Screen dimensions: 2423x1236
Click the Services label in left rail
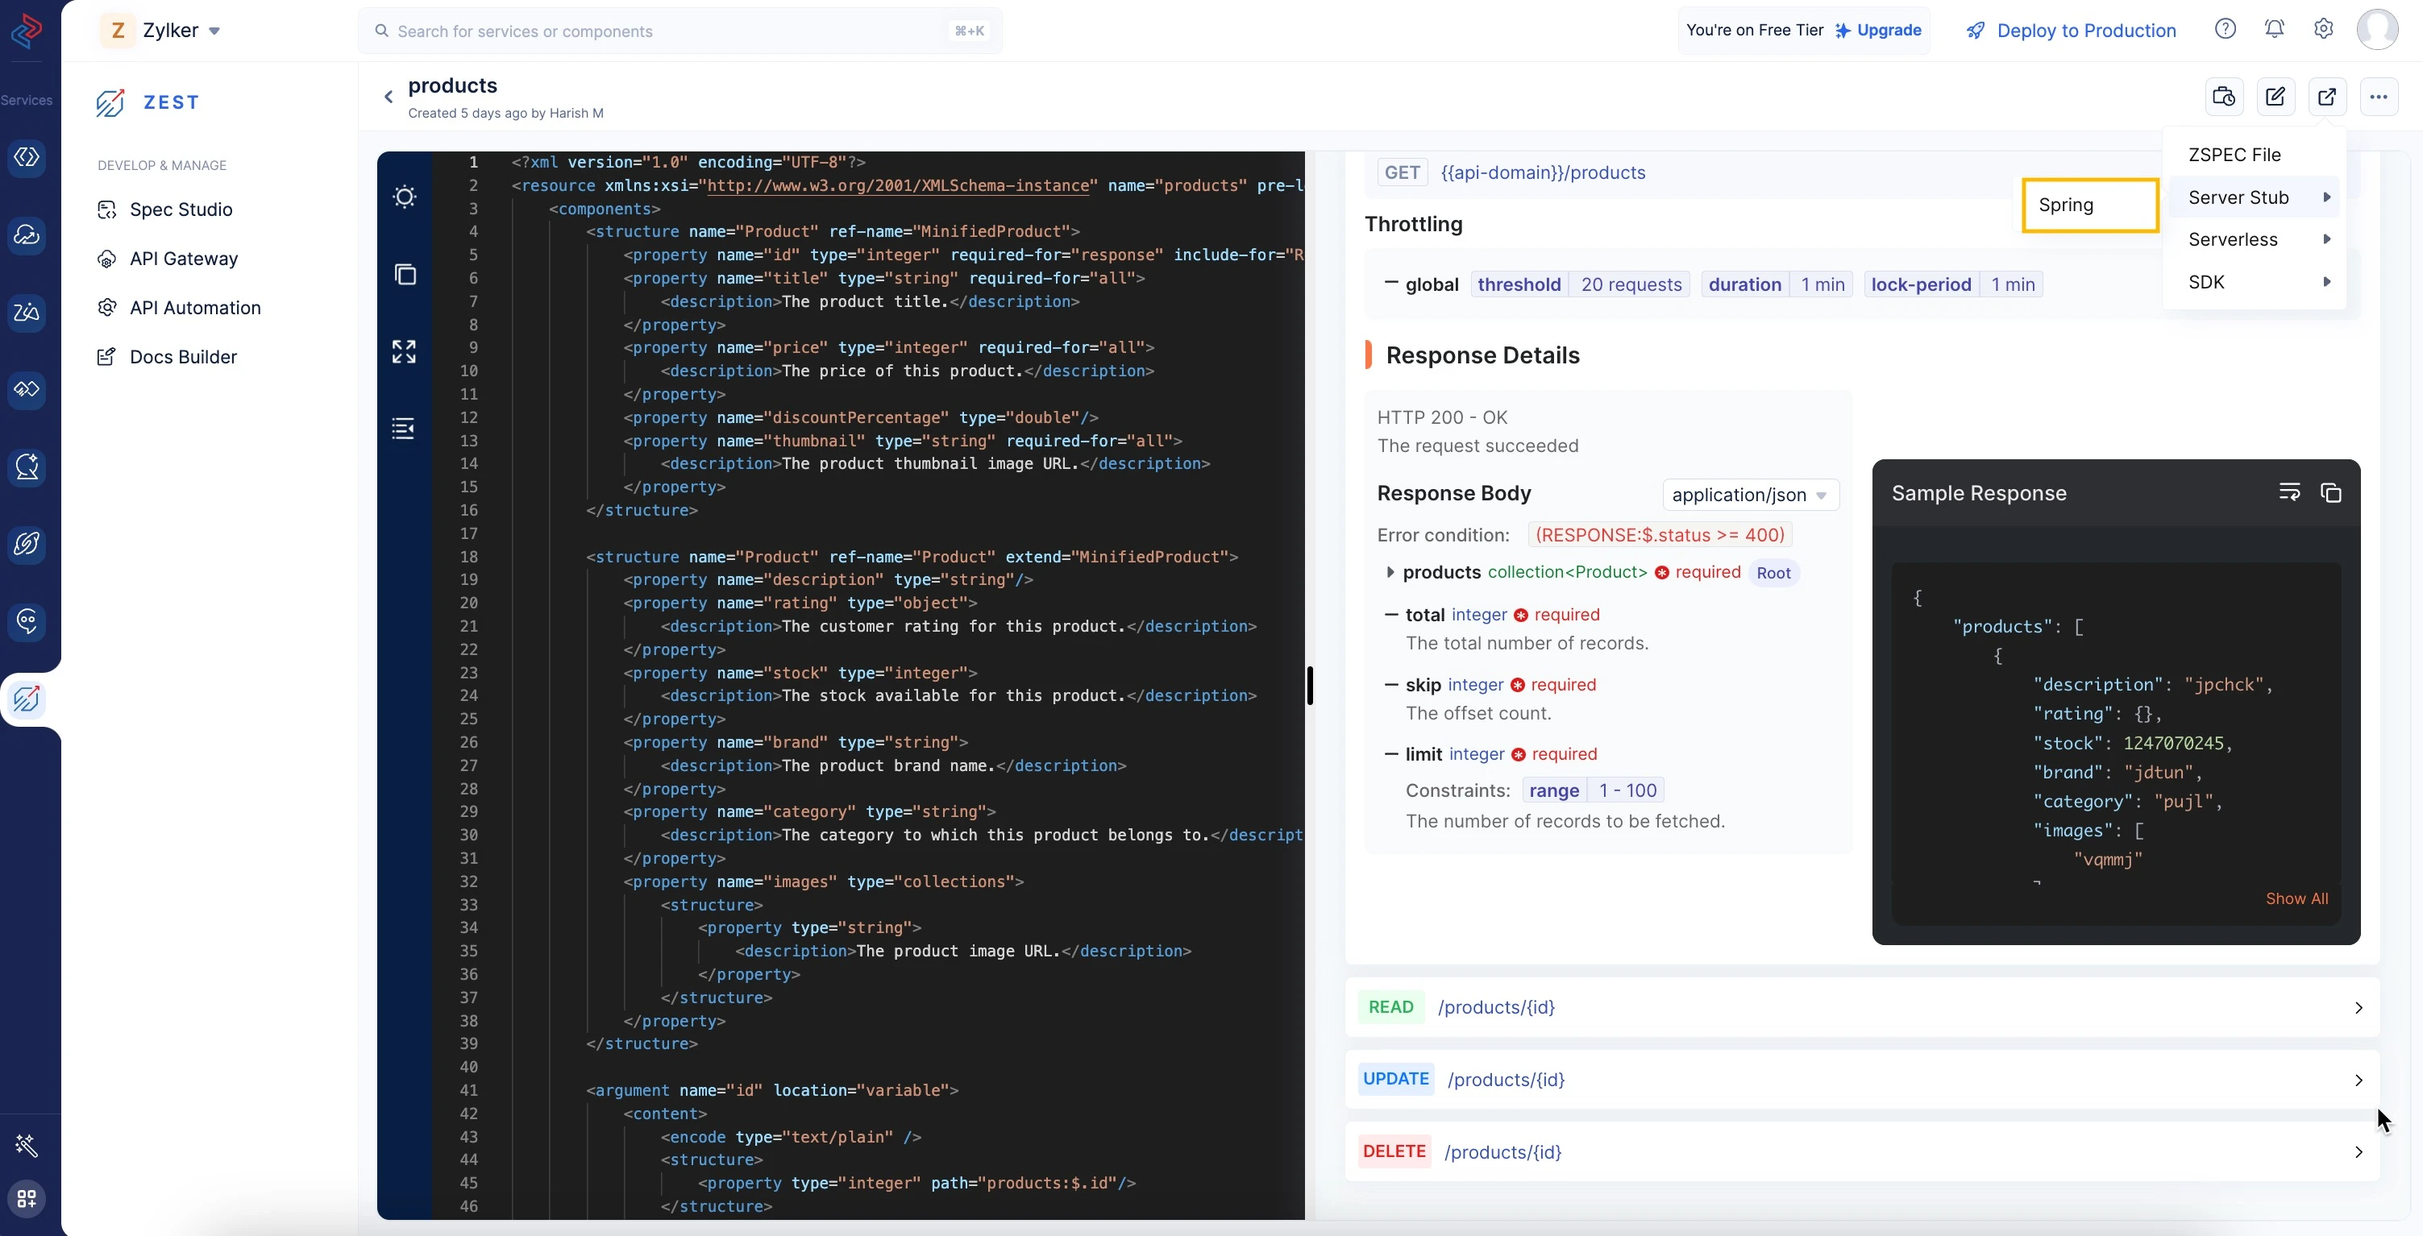pyautogui.click(x=27, y=100)
